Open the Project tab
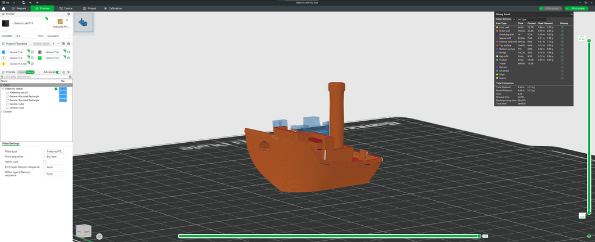 pyautogui.click(x=89, y=8)
